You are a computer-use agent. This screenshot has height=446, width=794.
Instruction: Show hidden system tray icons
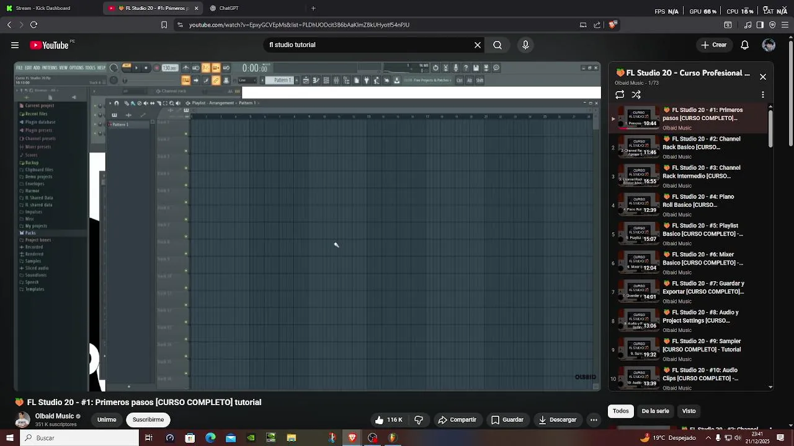tap(708, 438)
